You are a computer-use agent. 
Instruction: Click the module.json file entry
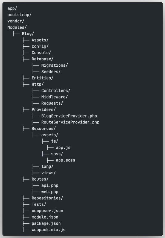45,217
